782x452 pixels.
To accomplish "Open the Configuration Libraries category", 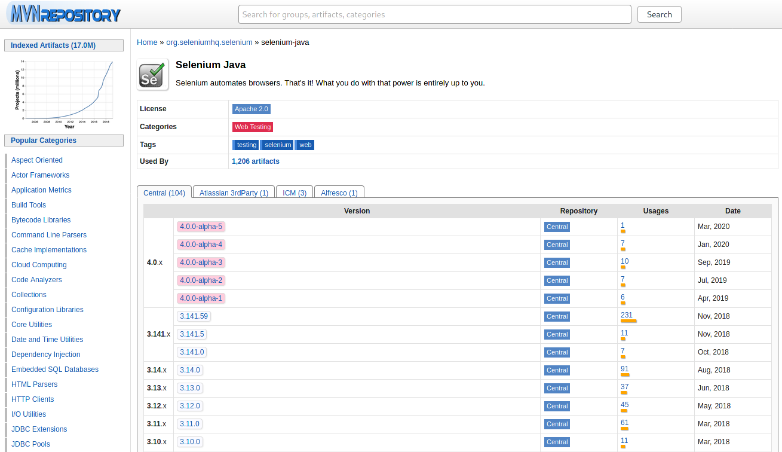I will click(47, 310).
